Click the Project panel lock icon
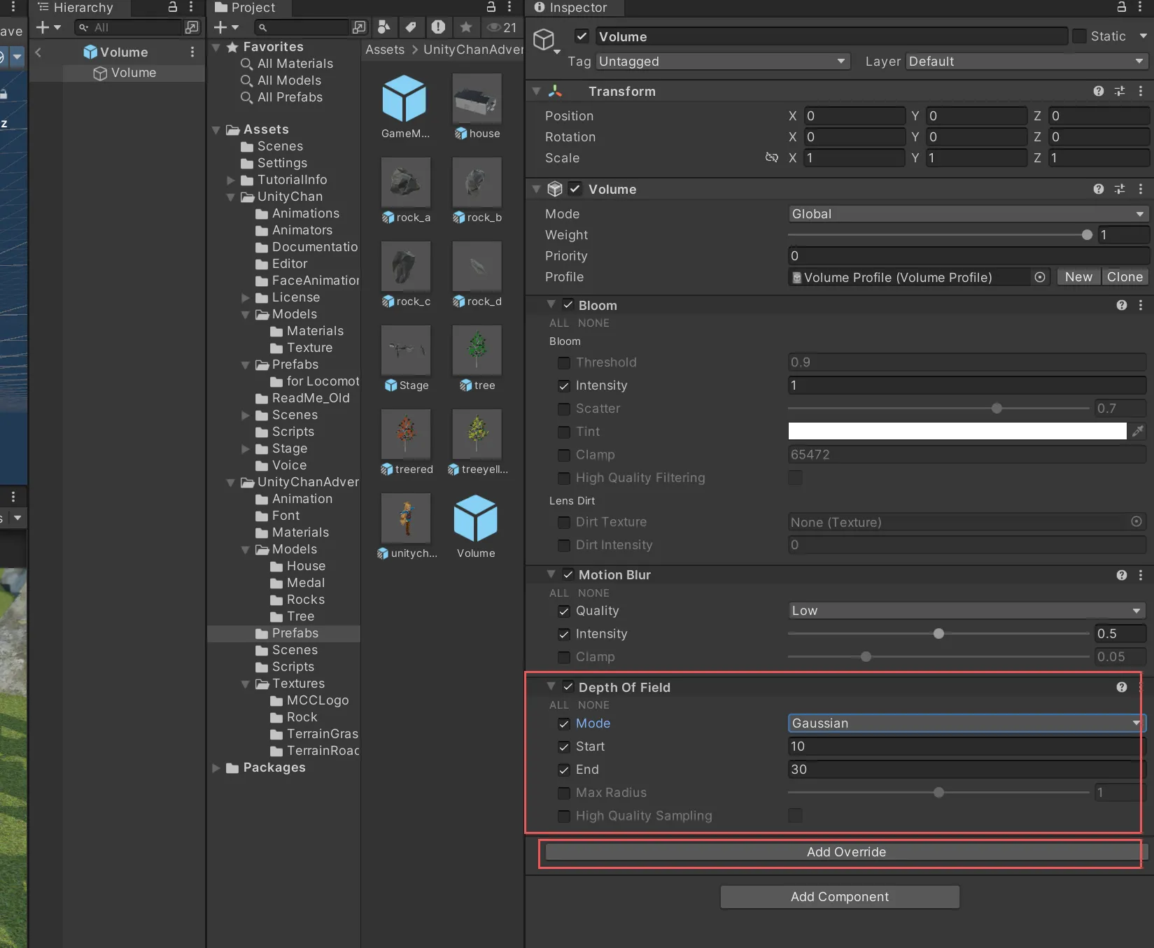This screenshot has width=1154, height=948. [491, 7]
